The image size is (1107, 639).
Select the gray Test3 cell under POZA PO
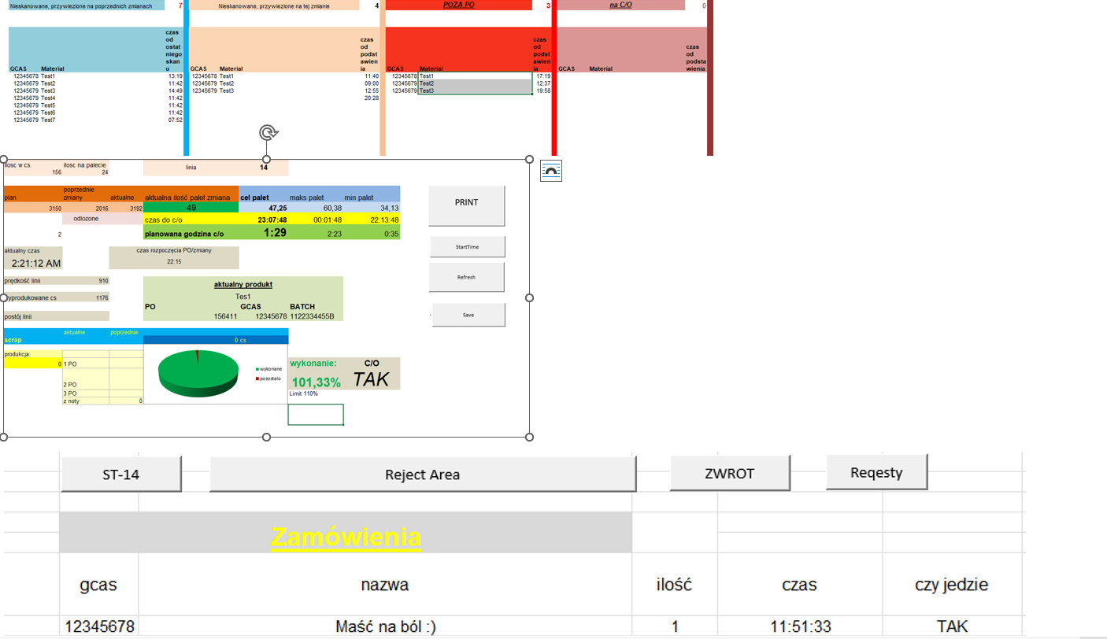[x=475, y=90]
